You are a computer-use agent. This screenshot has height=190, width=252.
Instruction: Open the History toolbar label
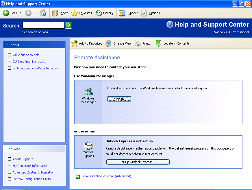pos(108,13)
